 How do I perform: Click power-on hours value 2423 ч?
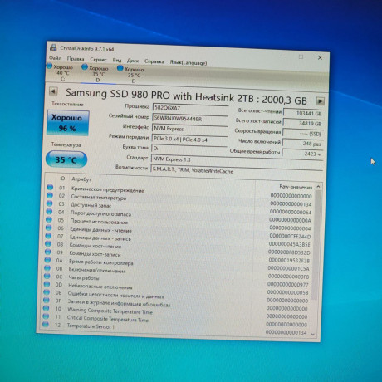302,154
